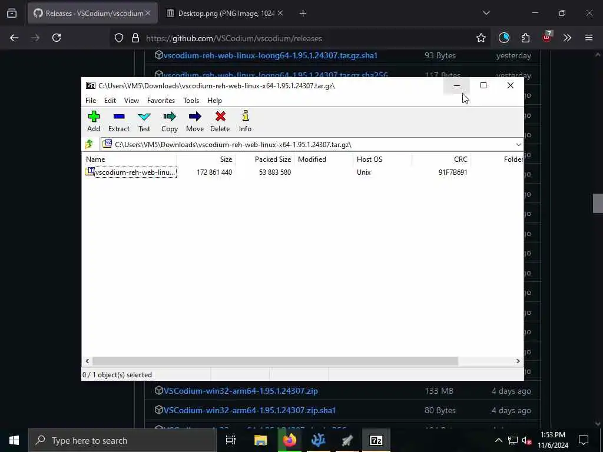603x452 pixels.
Task: Open the Tools menu
Action: point(191,100)
